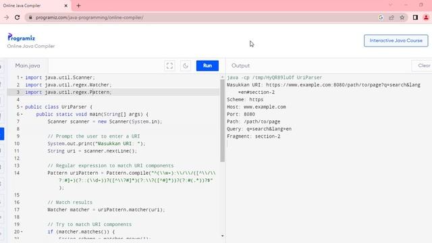
Task: Bookmark this page with star icon
Action: 402,18
